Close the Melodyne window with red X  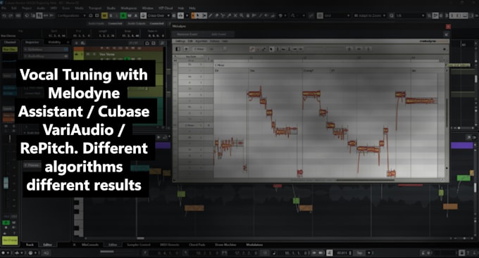click(448, 27)
